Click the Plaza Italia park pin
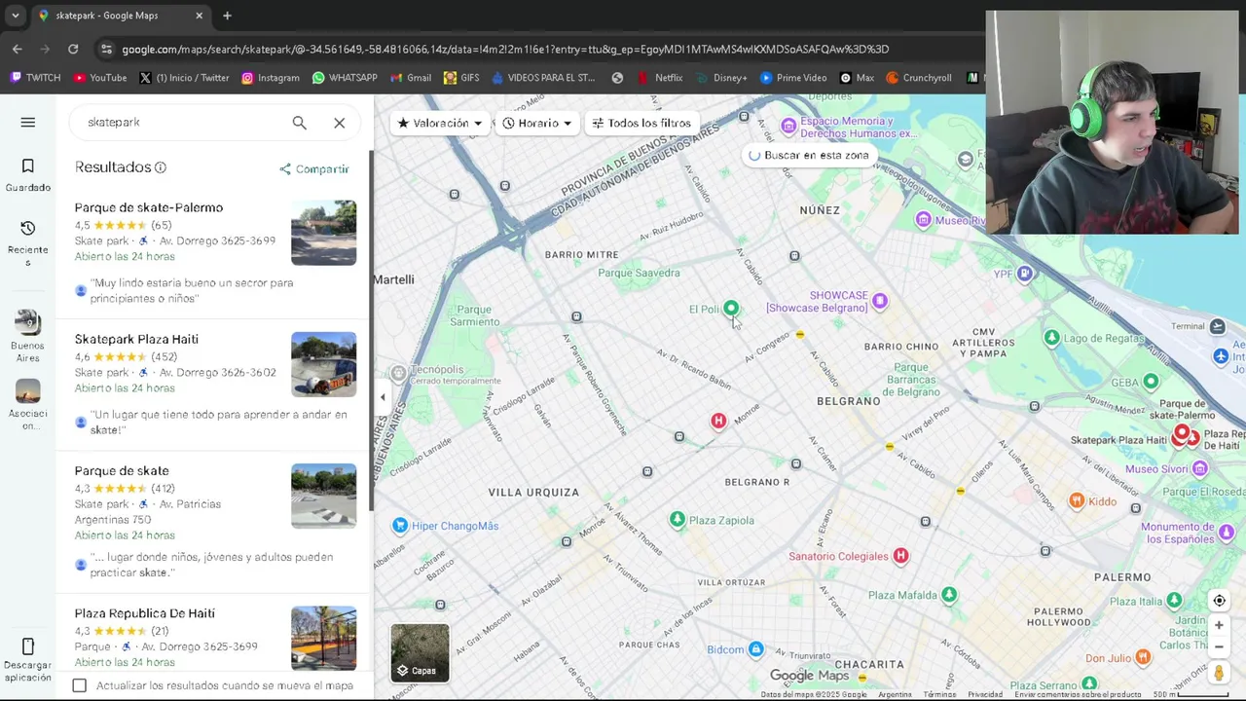This screenshot has height=701, width=1246. (1175, 601)
